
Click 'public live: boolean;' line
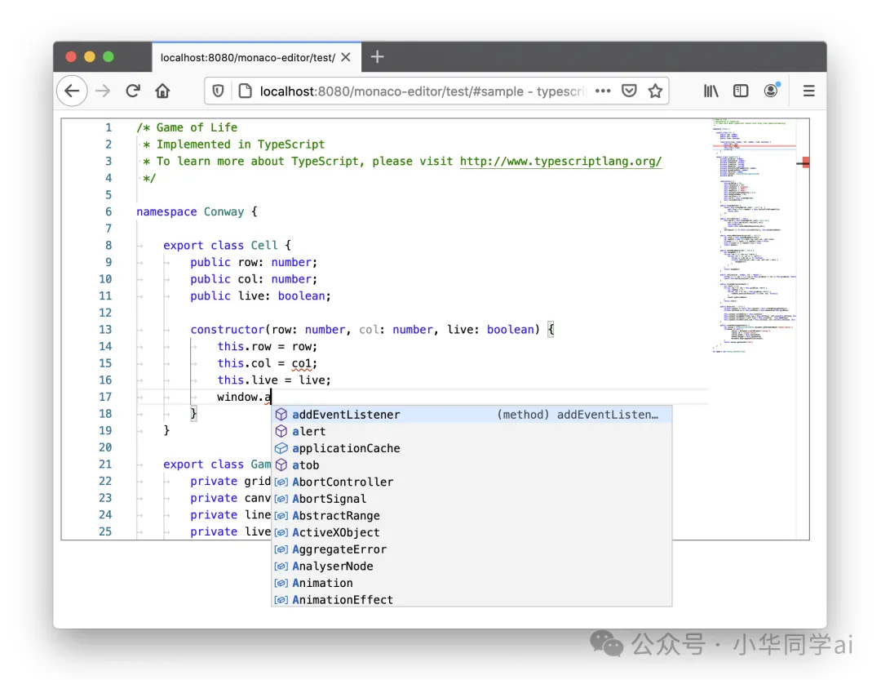261,296
